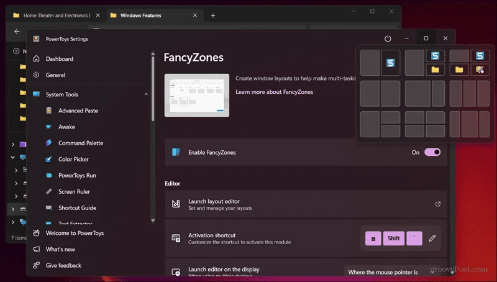Select the Screen Ruler module
The image size is (497, 282).
tap(74, 191)
